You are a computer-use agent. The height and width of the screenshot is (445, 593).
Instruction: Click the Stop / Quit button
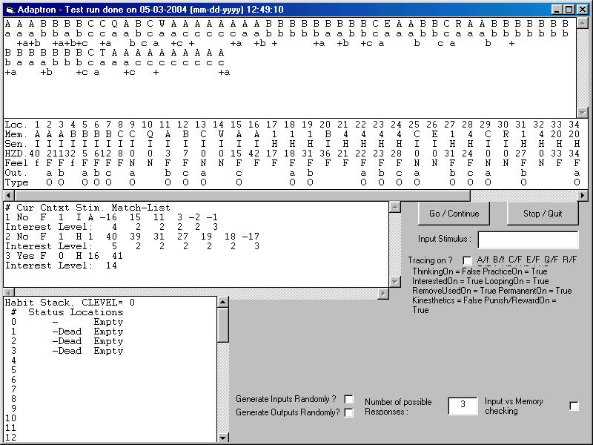(x=543, y=214)
